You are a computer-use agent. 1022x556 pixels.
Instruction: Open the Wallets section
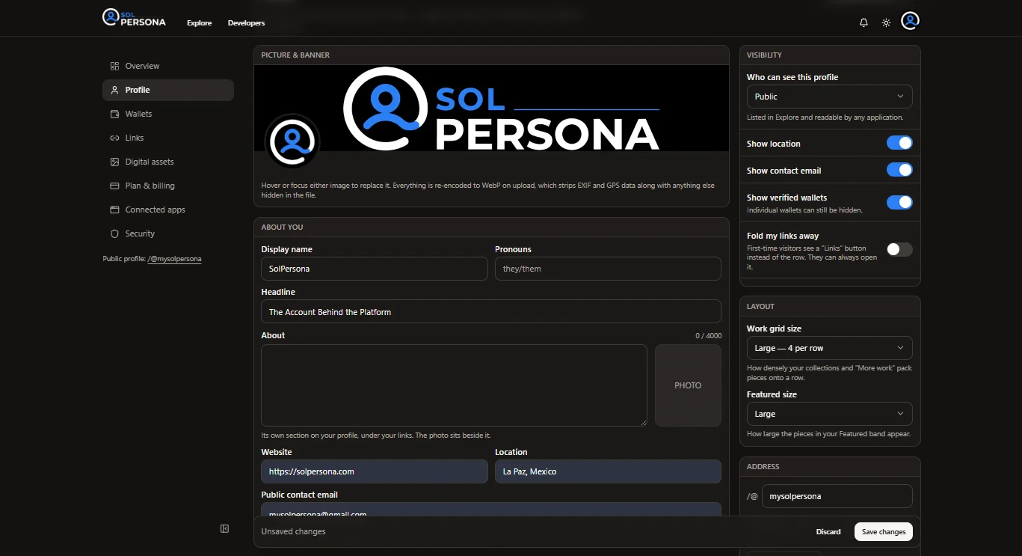[x=168, y=114]
